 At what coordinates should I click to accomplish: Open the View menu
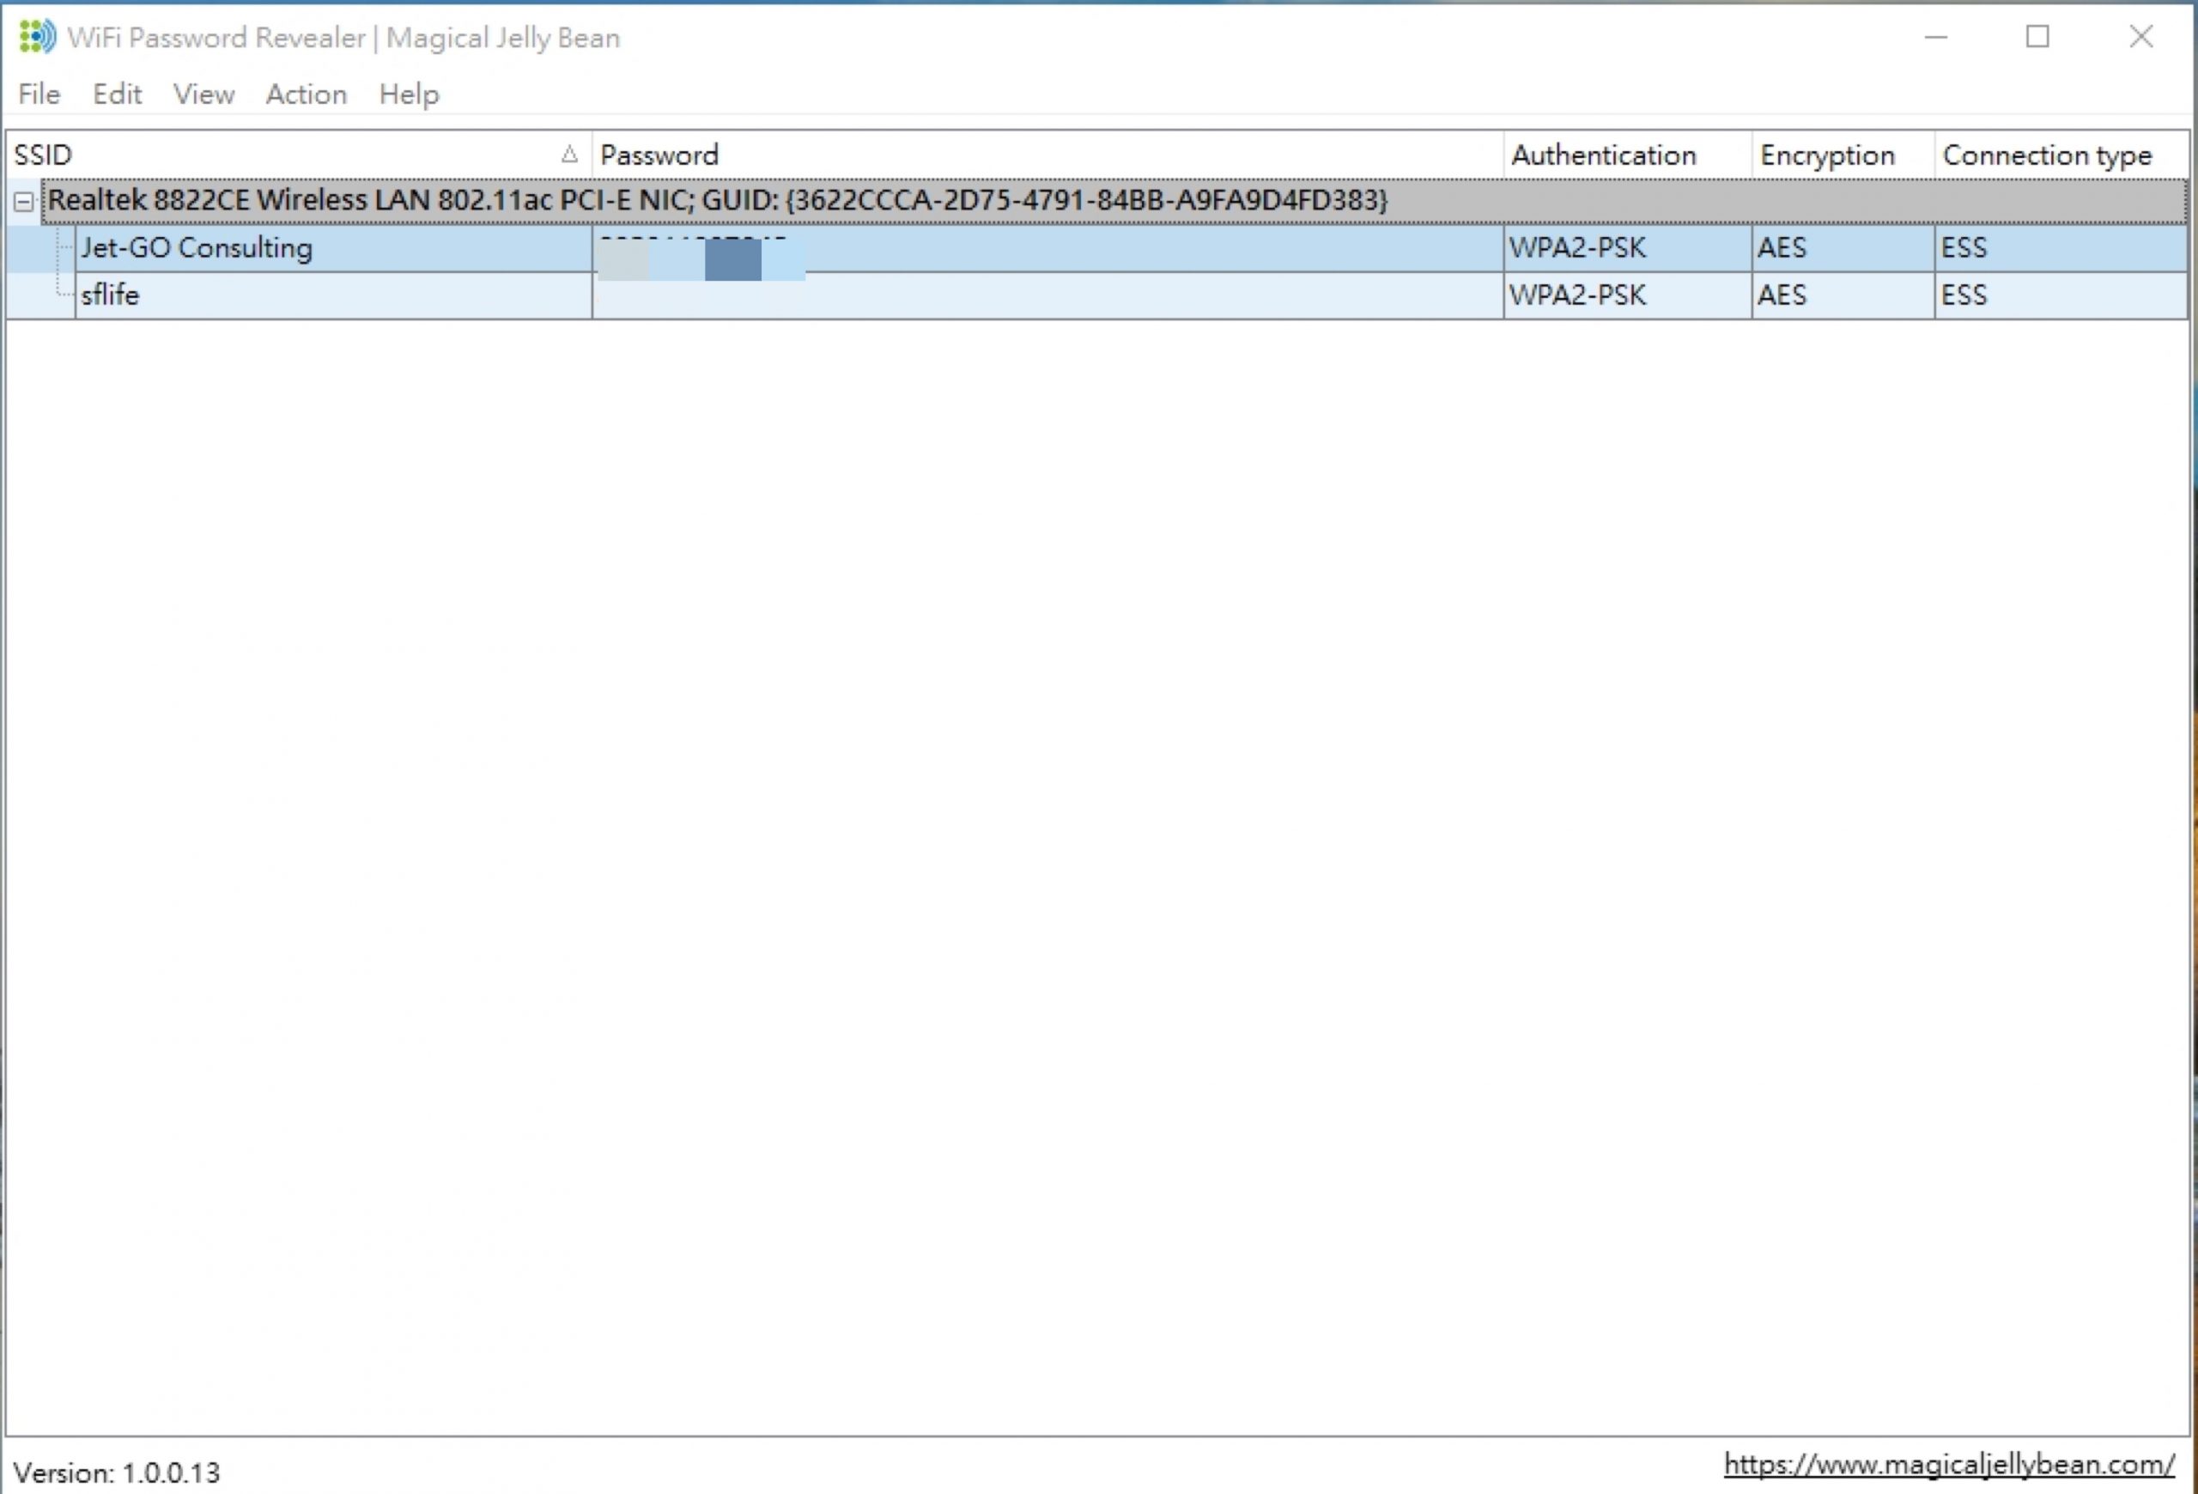click(203, 94)
